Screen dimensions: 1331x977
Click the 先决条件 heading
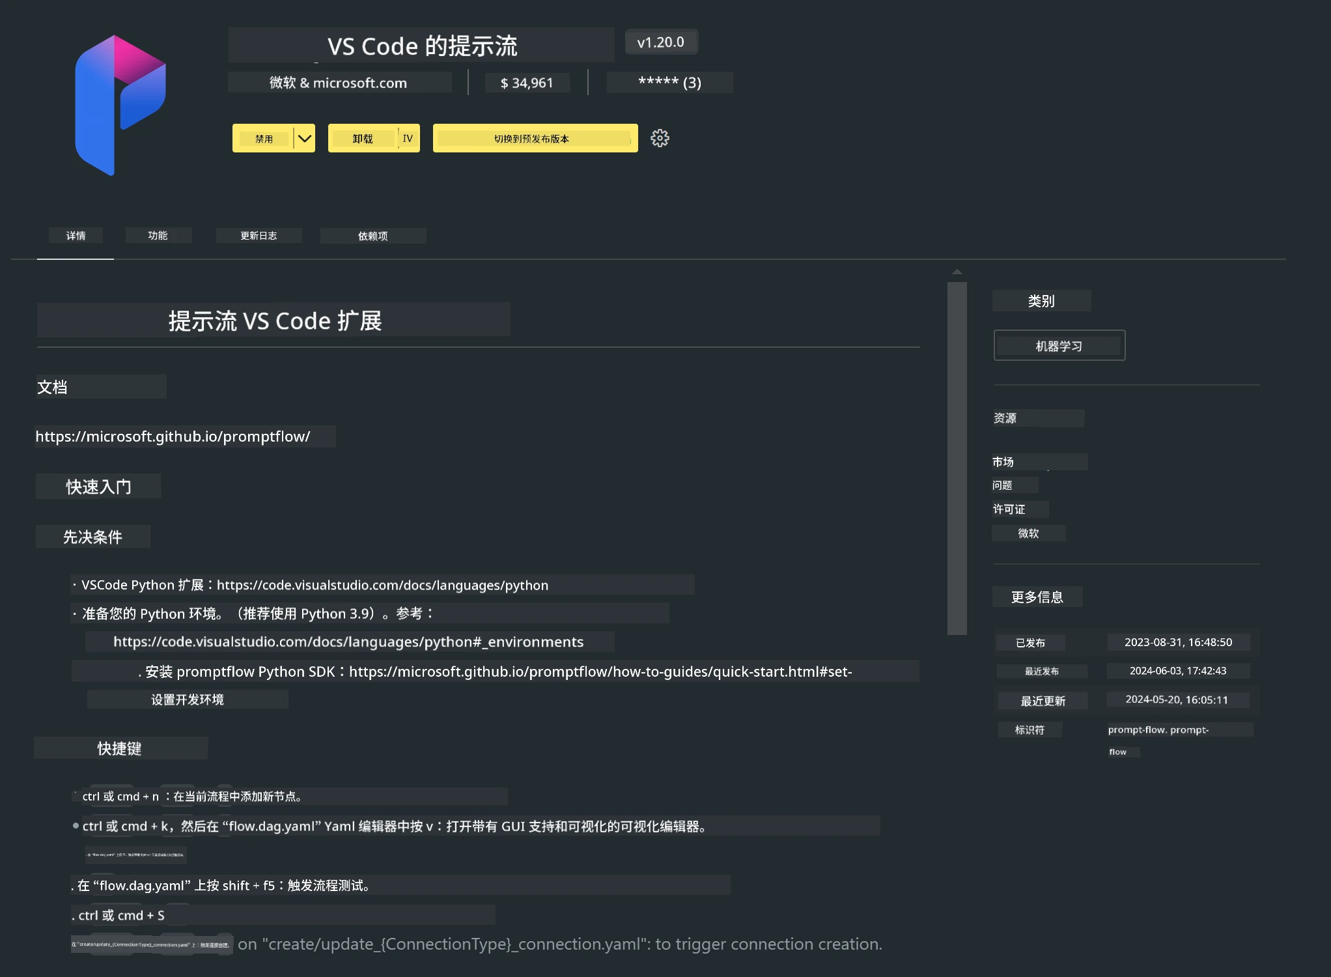(93, 537)
